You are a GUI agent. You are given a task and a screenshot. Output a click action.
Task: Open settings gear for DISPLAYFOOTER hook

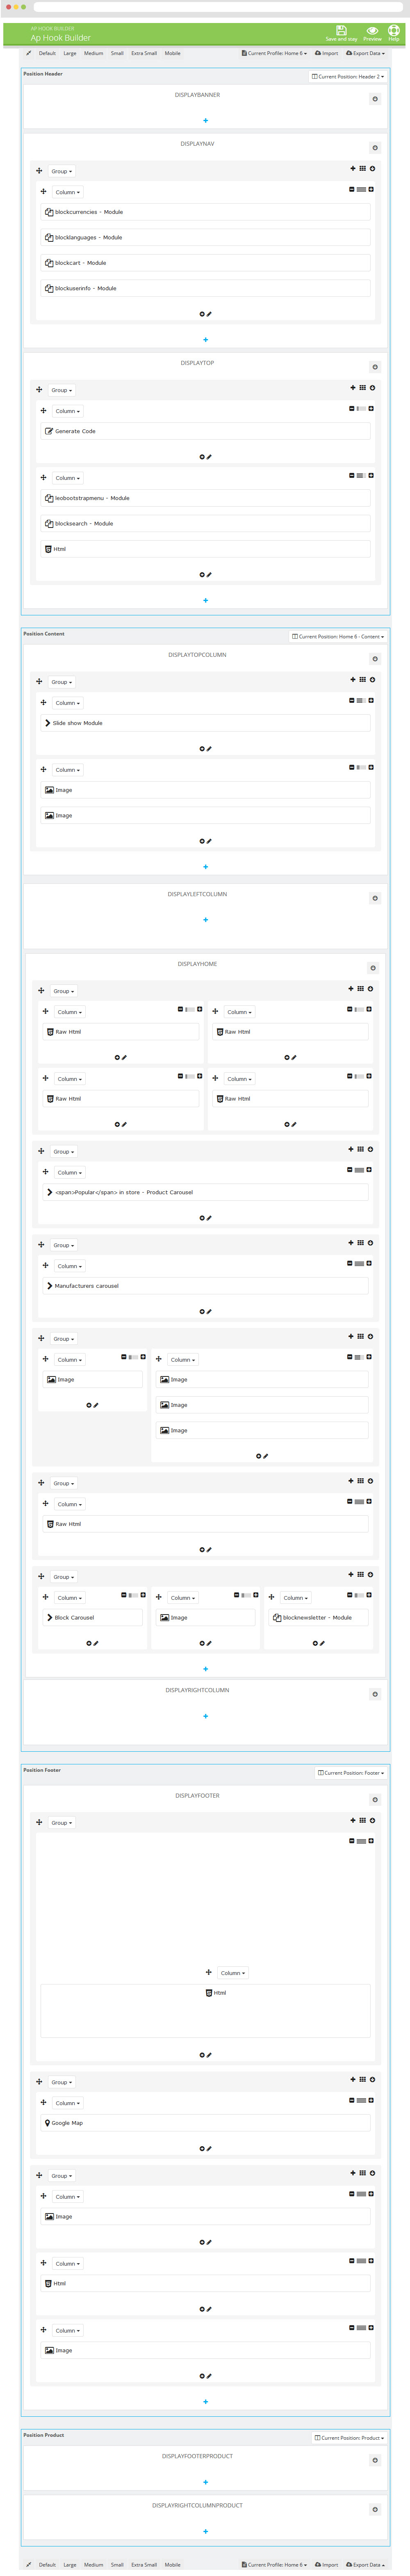tap(375, 1800)
